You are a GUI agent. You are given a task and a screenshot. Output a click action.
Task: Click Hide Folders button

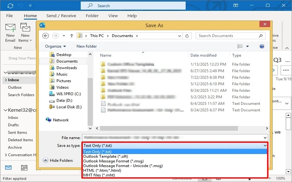tap(58, 160)
